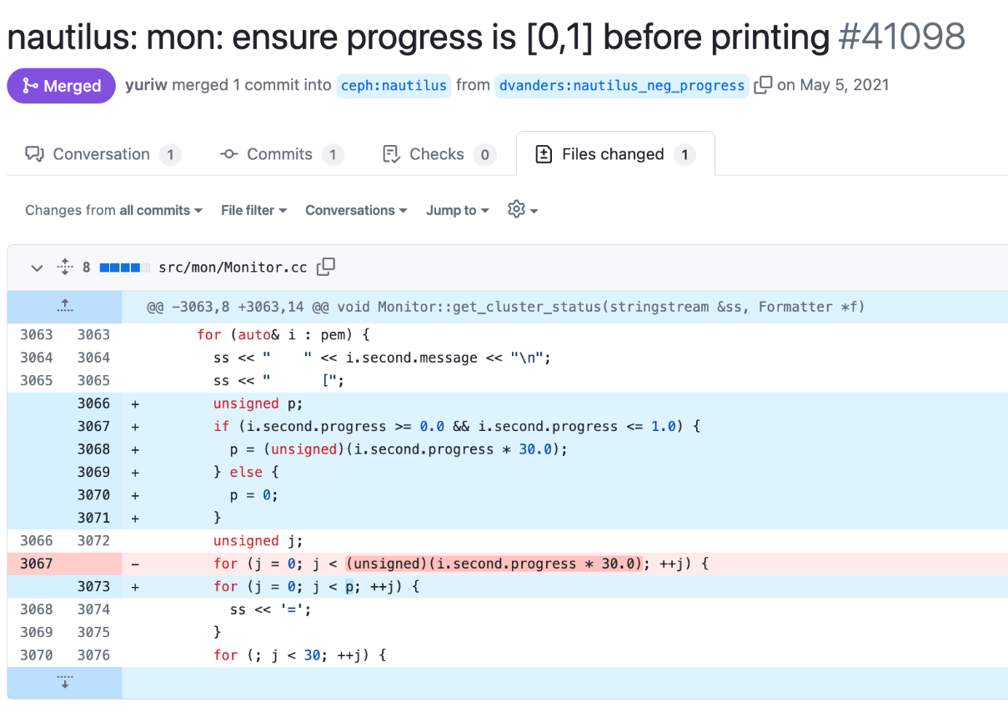
Task: Collapse the Monitor.cc file diff
Action: [x=37, y=268]
